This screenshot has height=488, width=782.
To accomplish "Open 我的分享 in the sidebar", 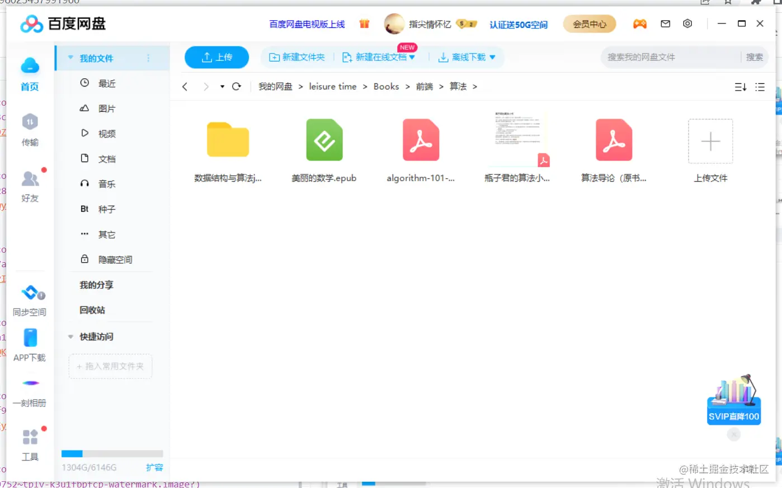I will point(96,285).
